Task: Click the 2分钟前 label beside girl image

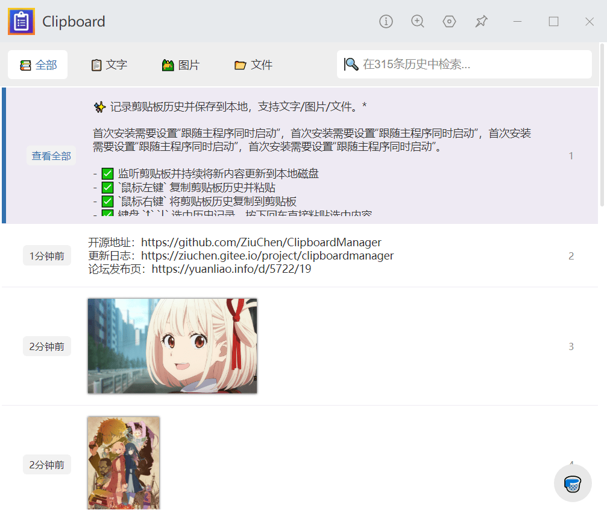Action: (x=47, y=346)
